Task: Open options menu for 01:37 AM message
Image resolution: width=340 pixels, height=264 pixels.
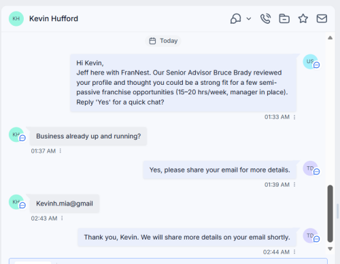Action: point(61,151)
